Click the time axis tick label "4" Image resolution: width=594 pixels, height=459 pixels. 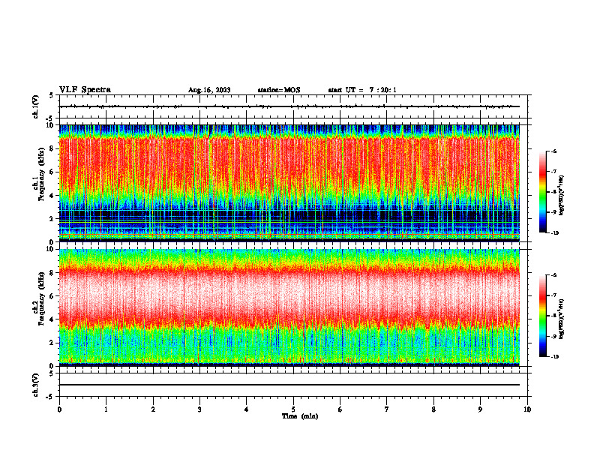(247, 409)
